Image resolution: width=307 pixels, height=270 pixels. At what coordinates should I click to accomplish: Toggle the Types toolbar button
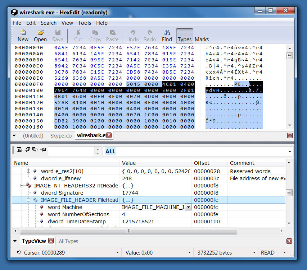click(184, 36)
